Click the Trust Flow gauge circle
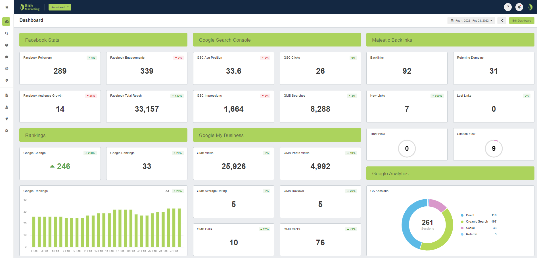The height and width of the screenshot is (258, 537). pos(407,149)
